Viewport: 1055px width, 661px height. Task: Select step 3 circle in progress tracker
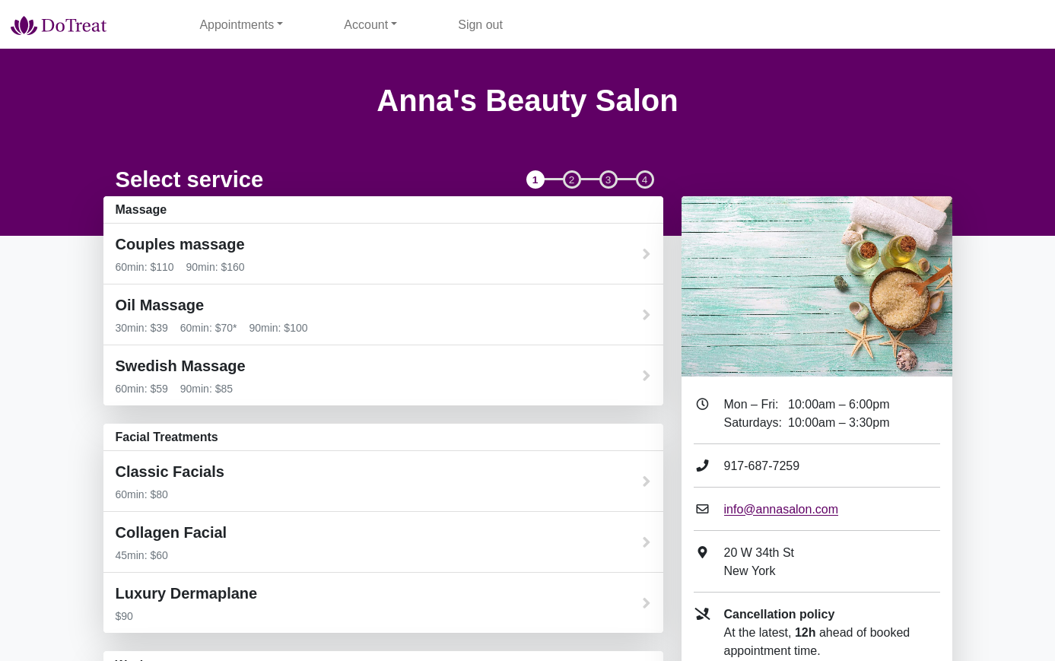point(608,180)
